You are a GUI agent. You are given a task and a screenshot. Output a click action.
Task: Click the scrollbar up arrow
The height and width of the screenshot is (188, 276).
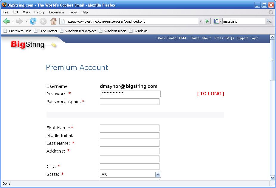coord(272,37)
